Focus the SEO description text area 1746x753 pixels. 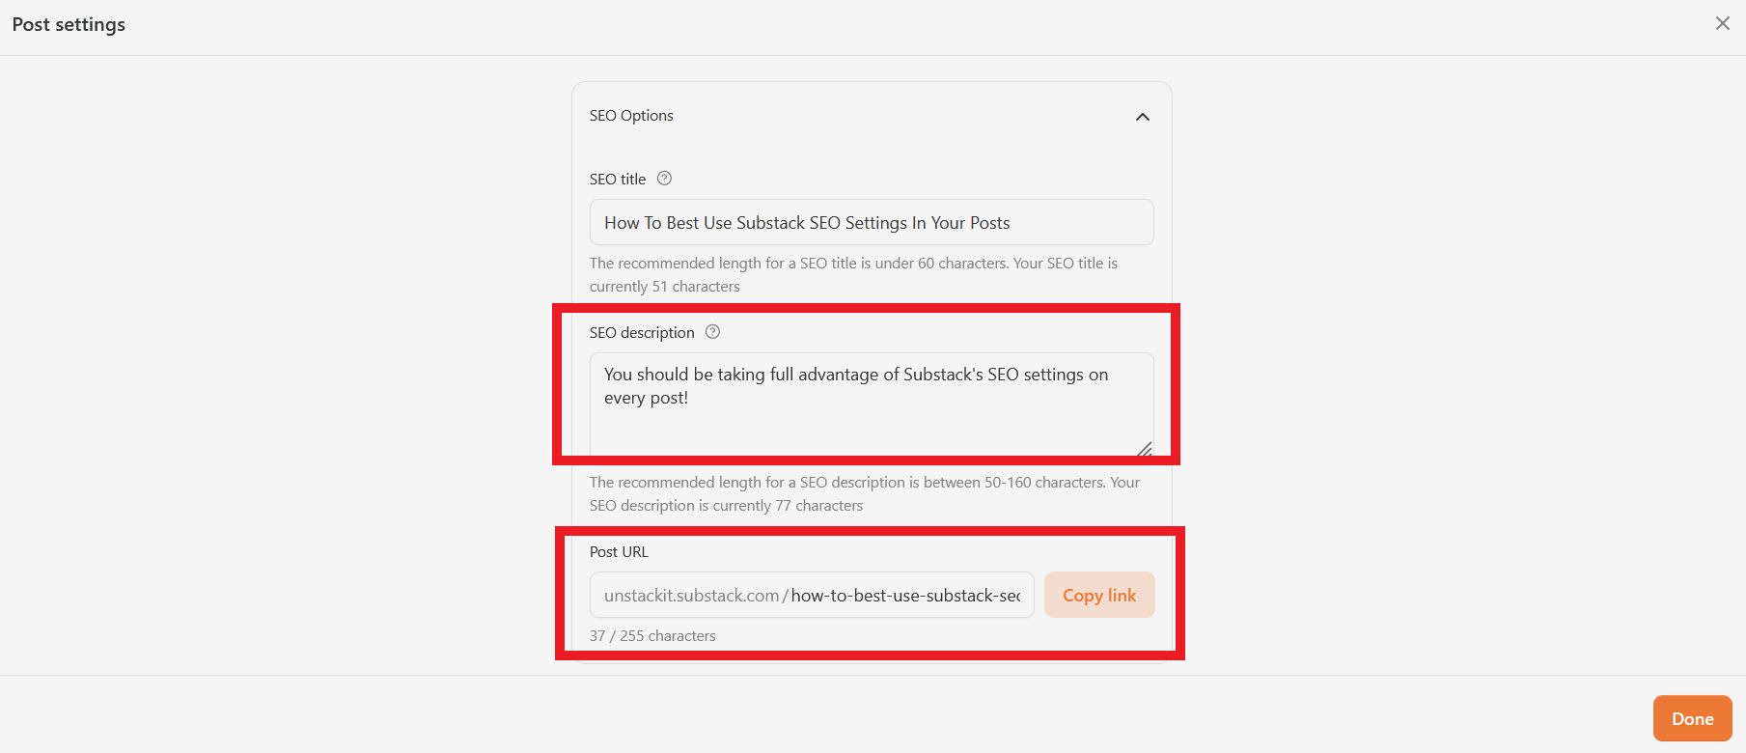coord(872,405)
